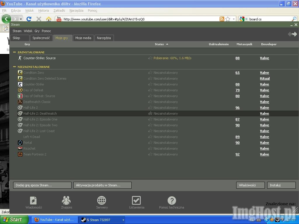The image size is (299, 224).
Task: Click the Firefox search field
Action: 270,19
